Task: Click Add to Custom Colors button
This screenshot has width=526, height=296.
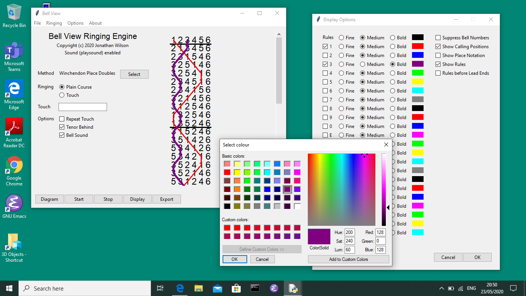Action: click(x=348, y=259)
